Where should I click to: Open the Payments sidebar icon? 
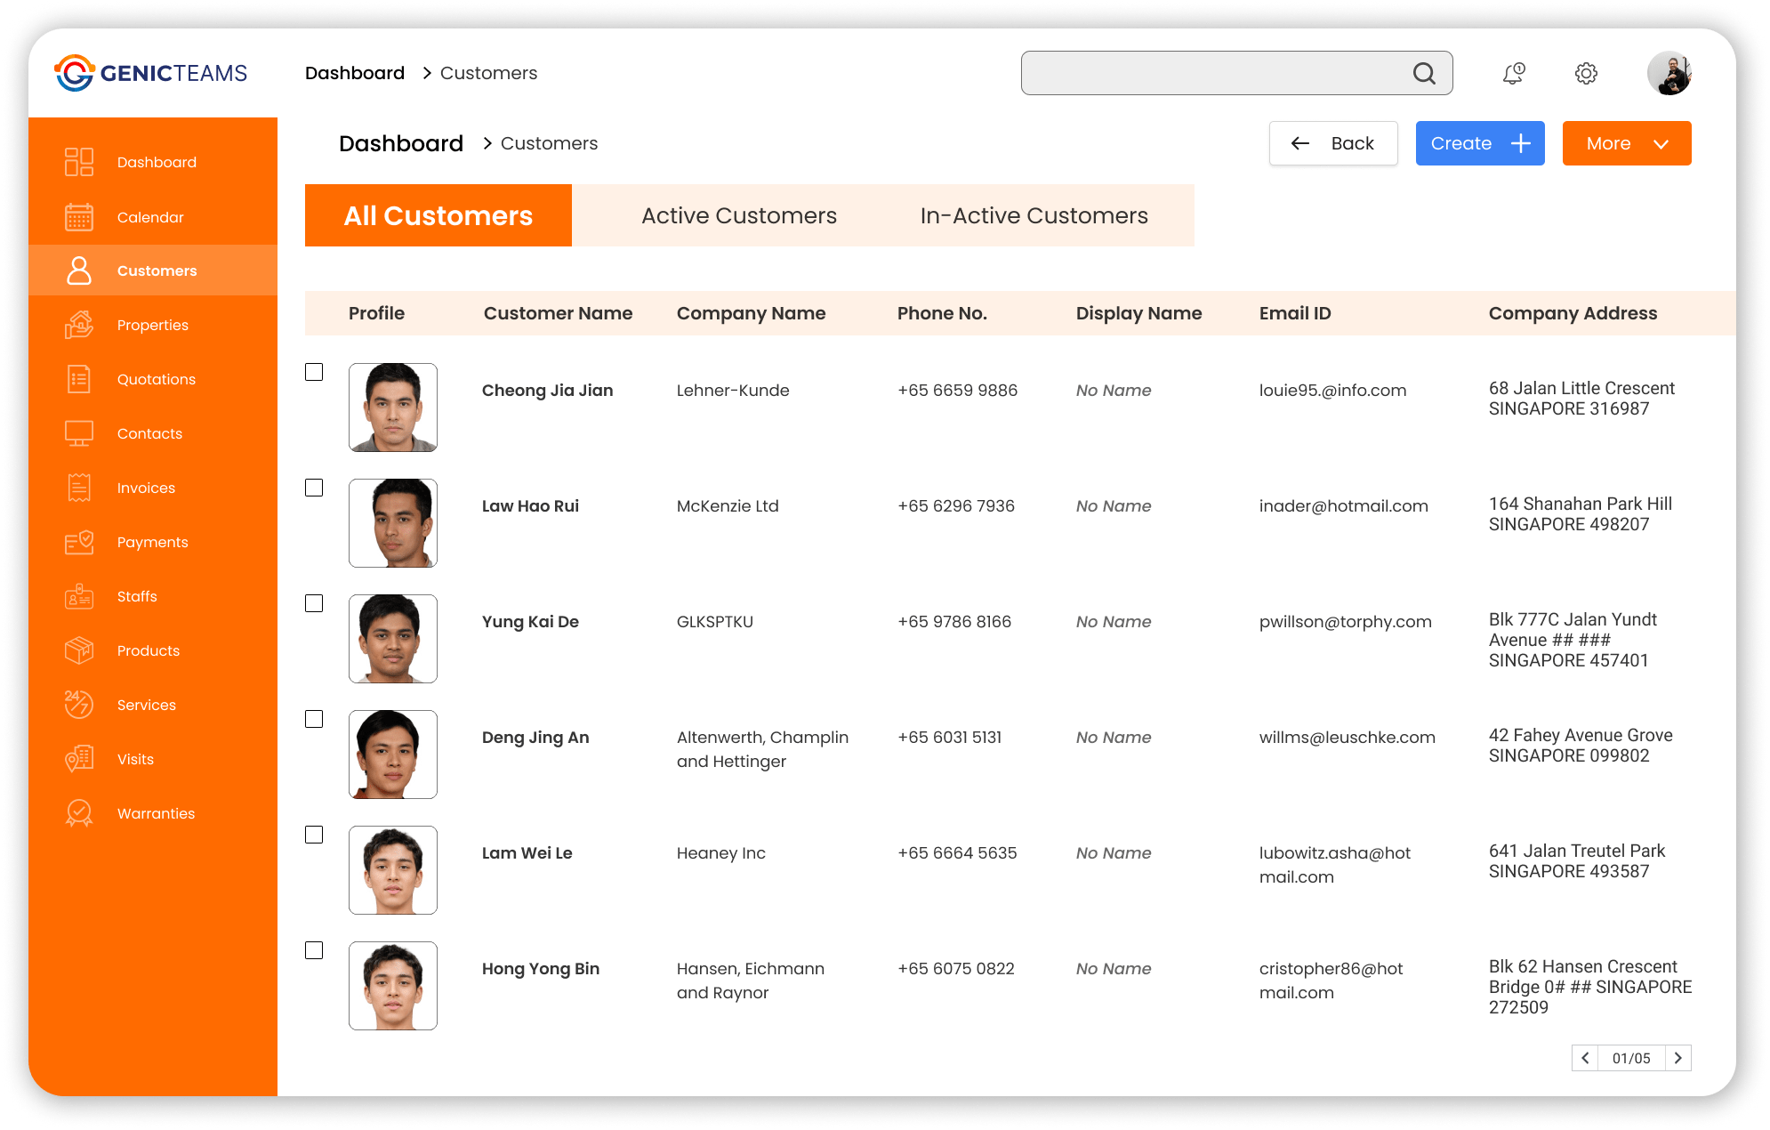click(x=78, y=542)
